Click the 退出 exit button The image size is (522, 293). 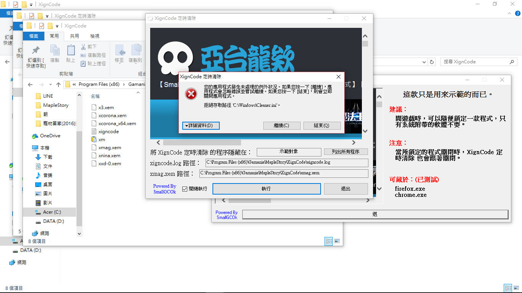point(346,189)
